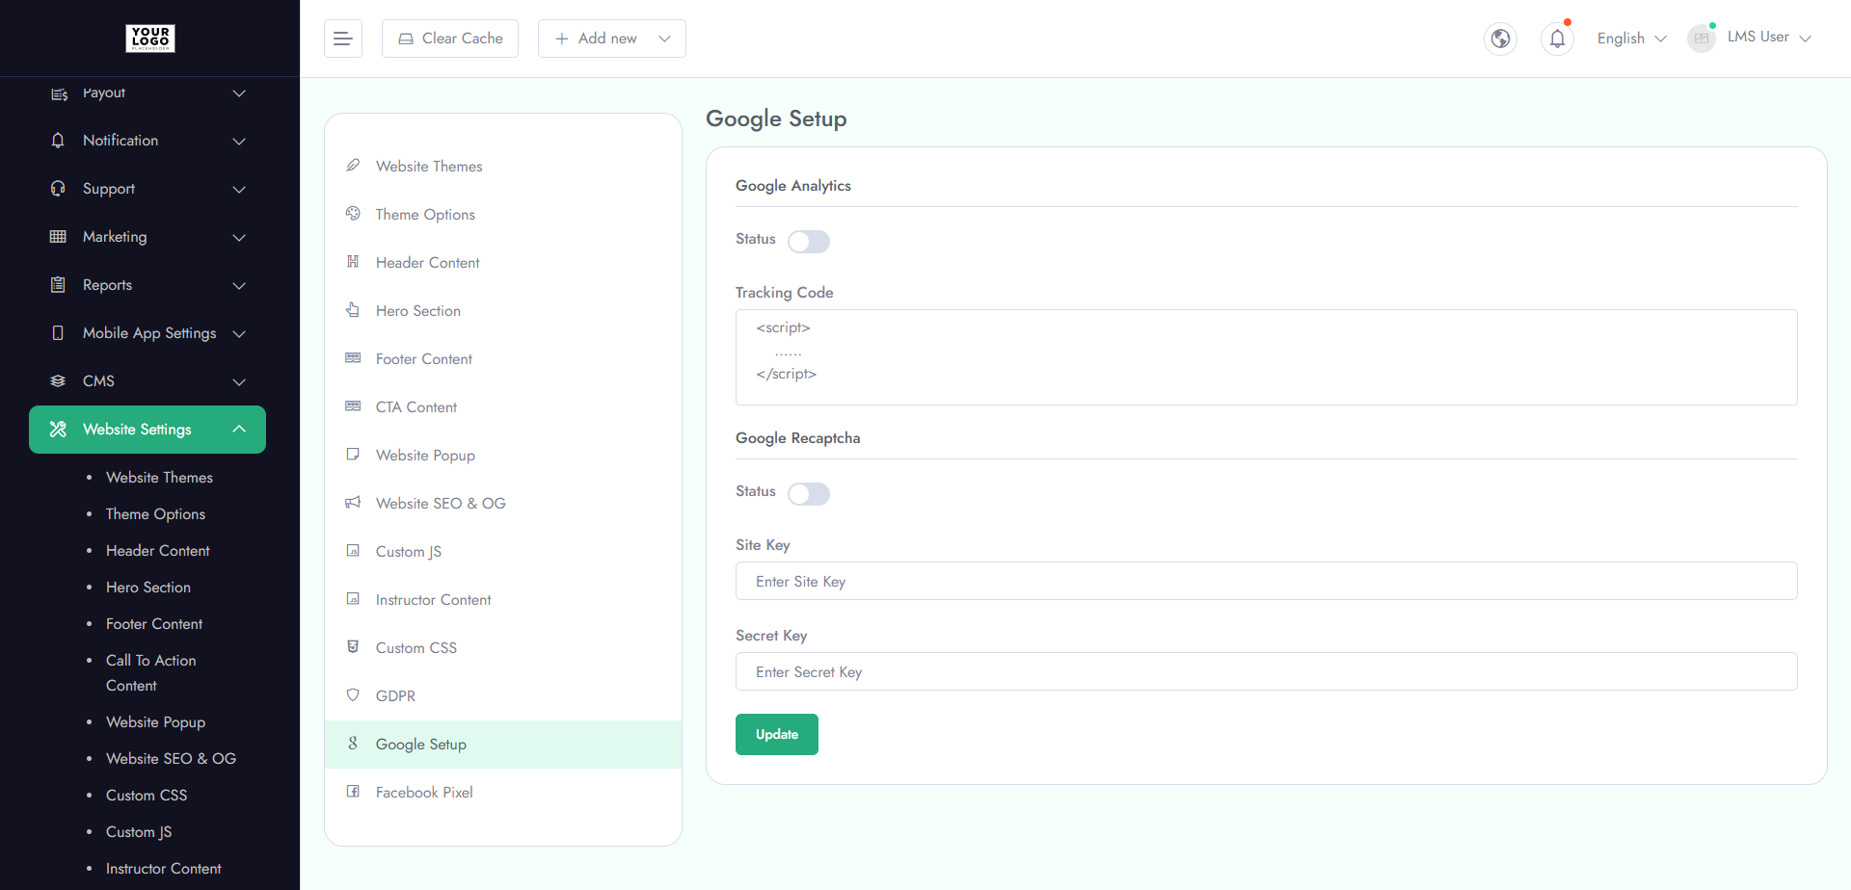Click the YOUR LOGO image
Image resolution: width=1851 pixels, height=890 pixels.
(x=150, y=39)
